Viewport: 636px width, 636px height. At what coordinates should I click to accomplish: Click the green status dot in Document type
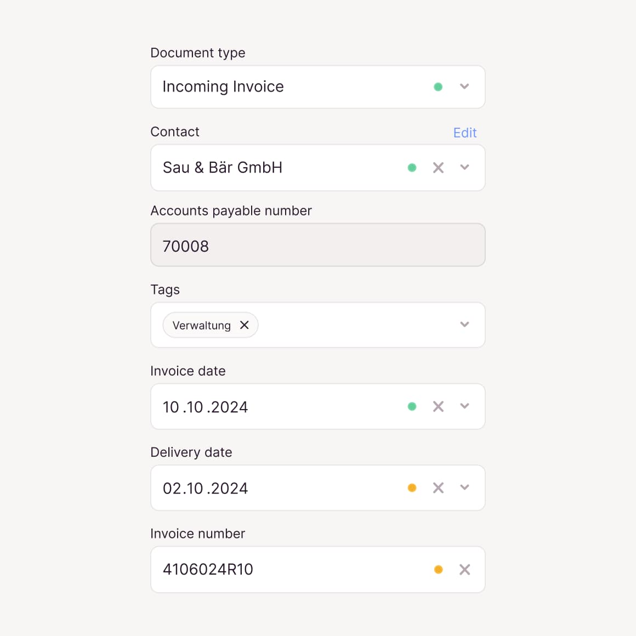438,87
